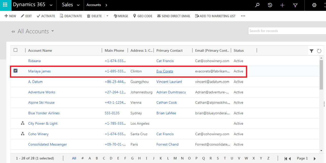Open the DELETE split-button dropdown arrow
Screen dimensions: 326x163
[x=107, y=16]
